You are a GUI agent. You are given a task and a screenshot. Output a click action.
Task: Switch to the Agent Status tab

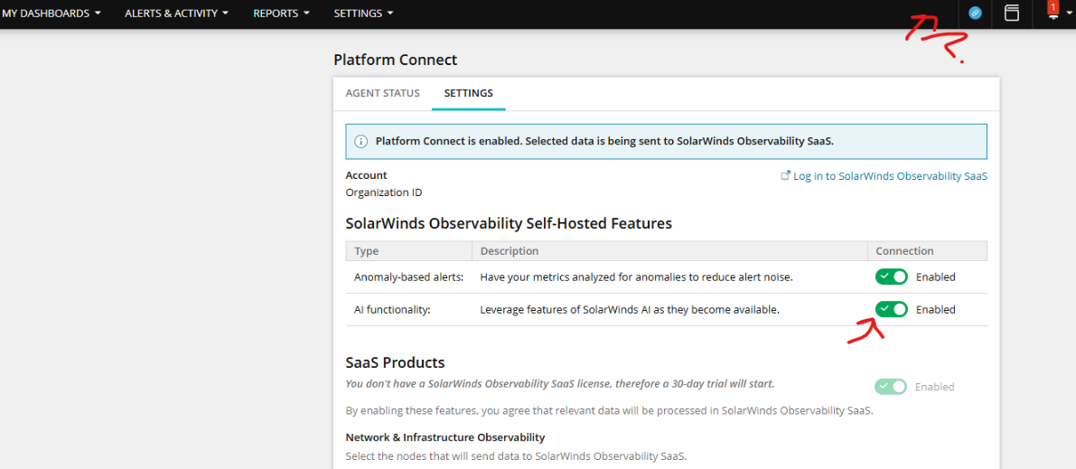[382, 93]
